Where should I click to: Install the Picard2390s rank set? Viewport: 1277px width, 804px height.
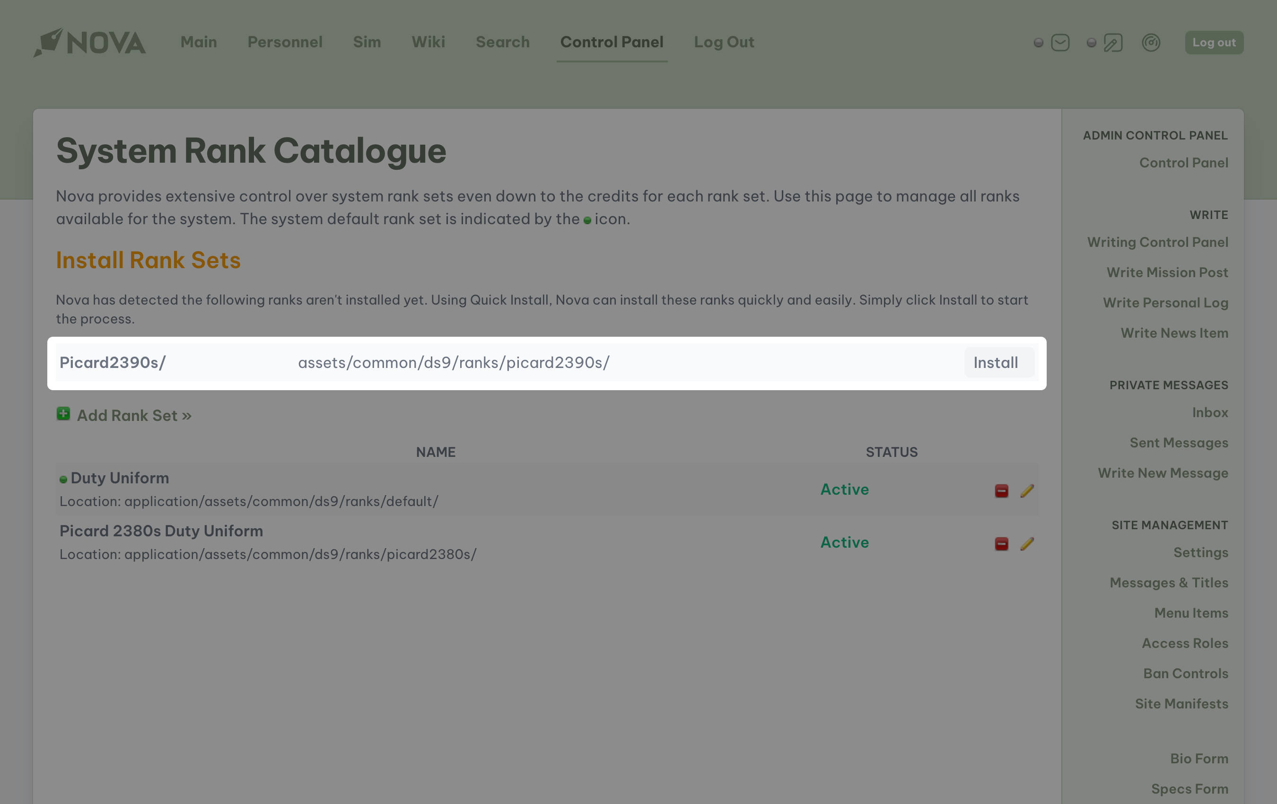(996, 363)
